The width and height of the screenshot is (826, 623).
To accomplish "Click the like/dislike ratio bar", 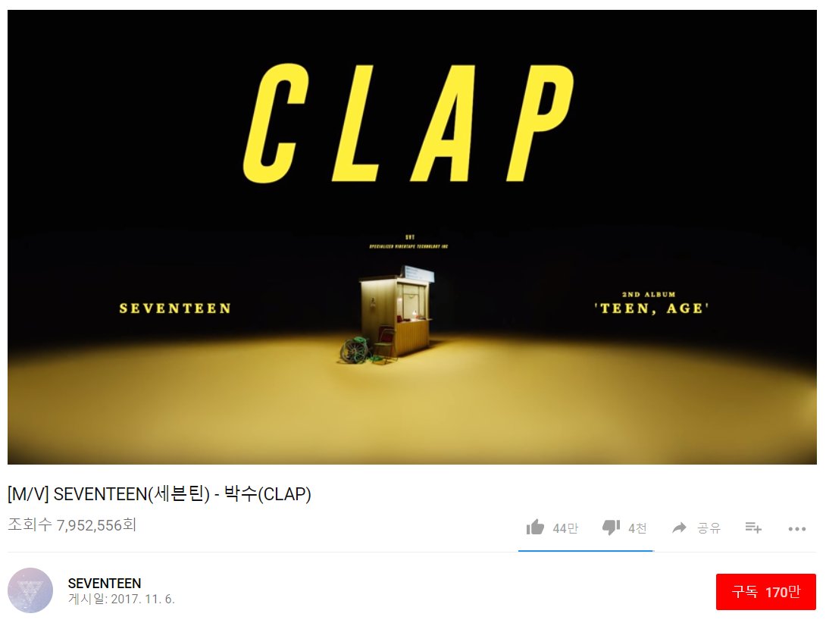I will [x=586, y=551].
